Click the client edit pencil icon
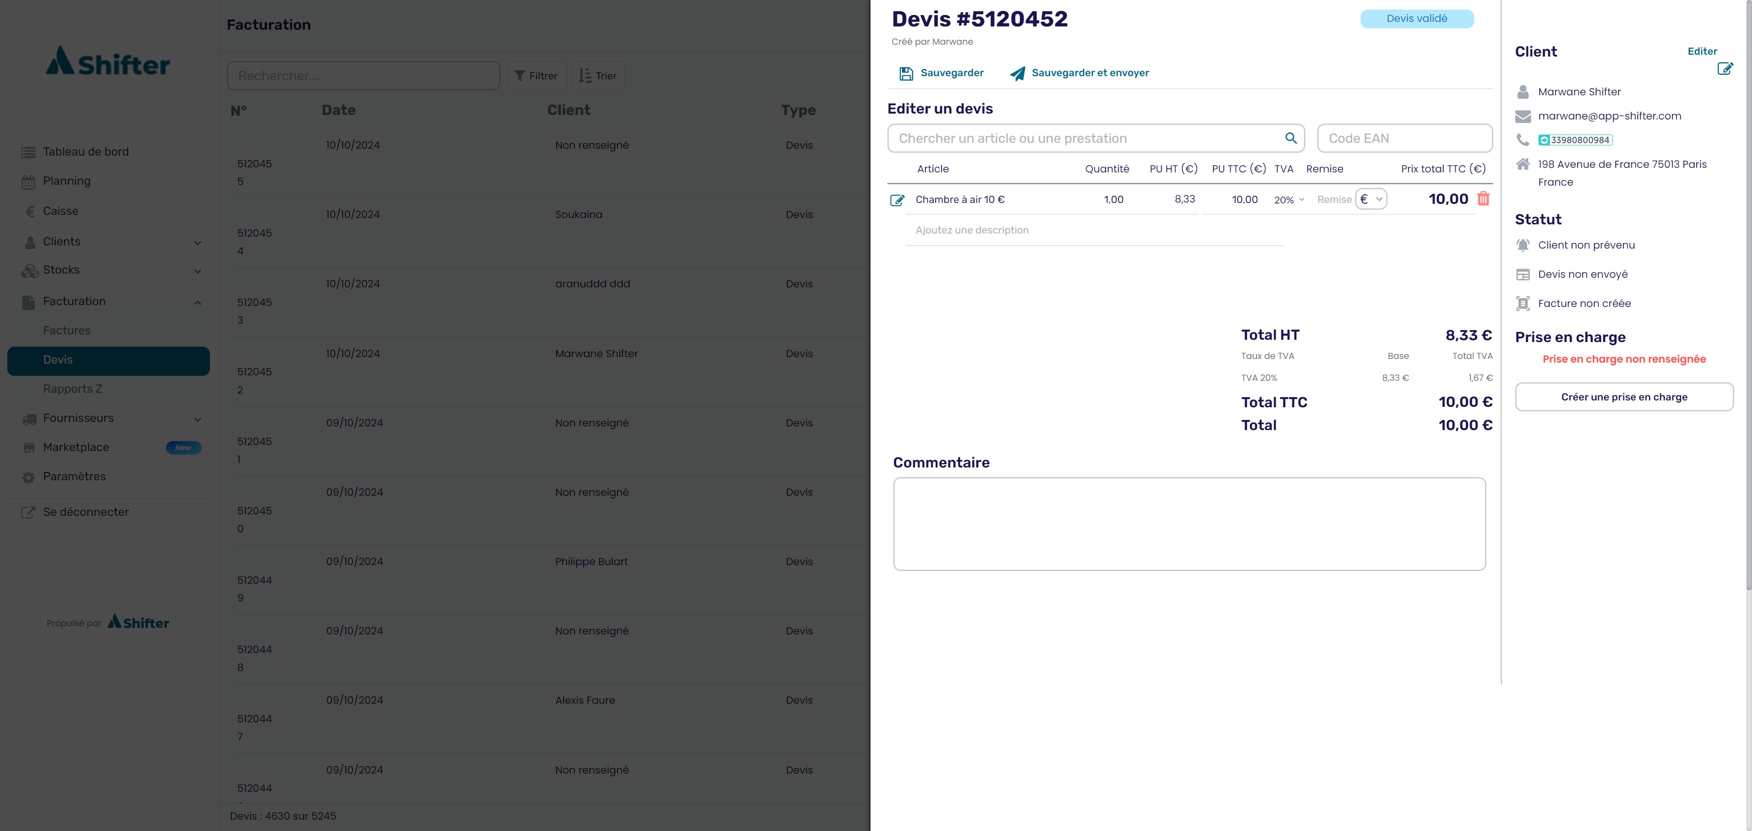Viewport: 1752px width, 831px height. 1725,69
